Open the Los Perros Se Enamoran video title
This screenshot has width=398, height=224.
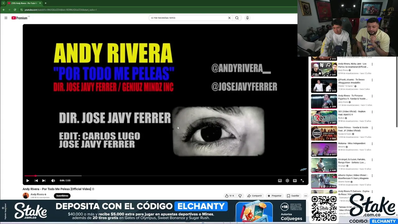coord(353,65)
